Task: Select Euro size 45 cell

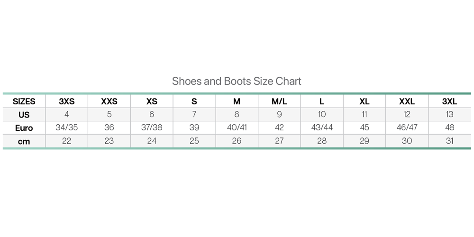Action: pyautogui.click(x=365, y=128)
